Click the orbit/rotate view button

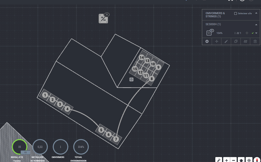[219, 160]
